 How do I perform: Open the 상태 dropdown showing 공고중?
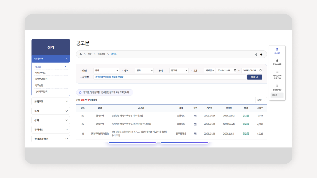point(179,71)
